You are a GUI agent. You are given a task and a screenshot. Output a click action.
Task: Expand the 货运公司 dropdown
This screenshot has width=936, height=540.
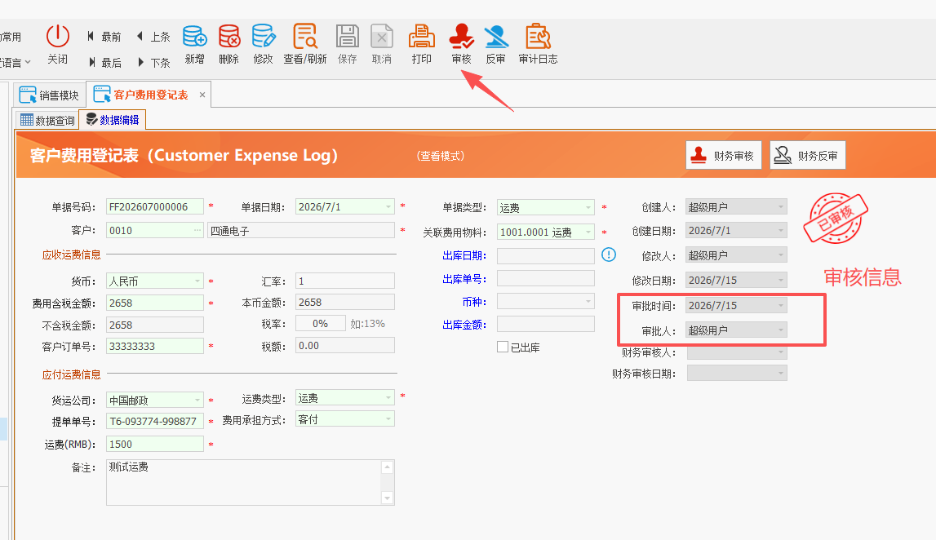pyautogui.click(x=197, y=400)
